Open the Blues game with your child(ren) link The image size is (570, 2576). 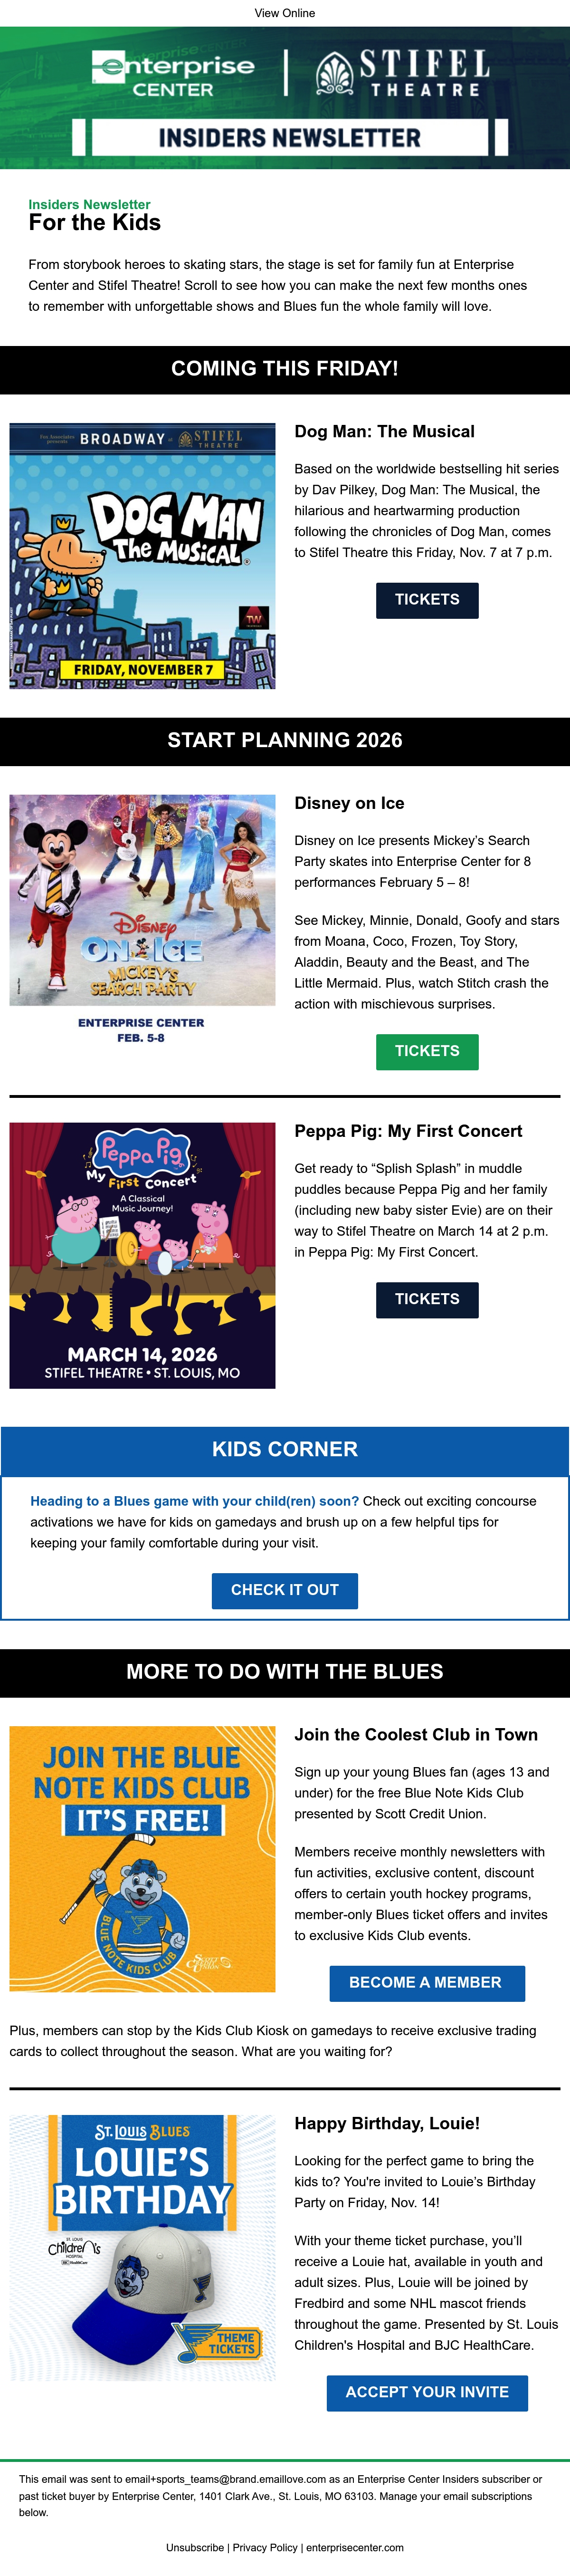(194, 1501)
